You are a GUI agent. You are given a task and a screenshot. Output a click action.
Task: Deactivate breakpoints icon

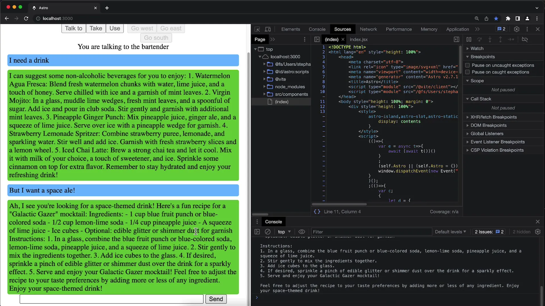[525, 39]
